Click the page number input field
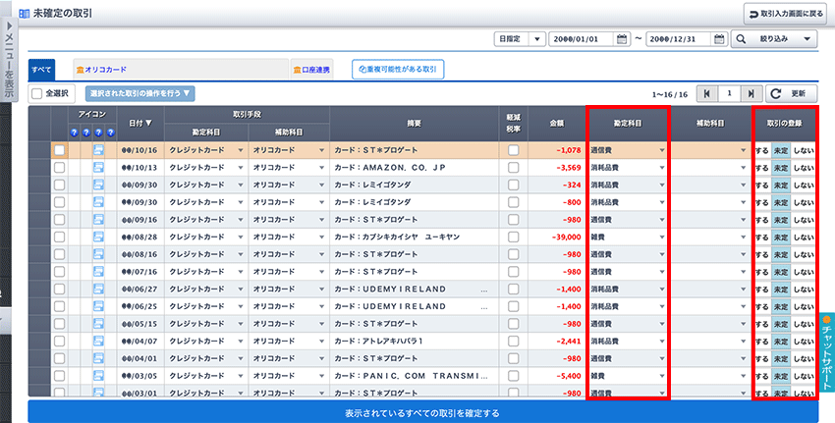This screenshot has height=423, width=835. [729, 93]
